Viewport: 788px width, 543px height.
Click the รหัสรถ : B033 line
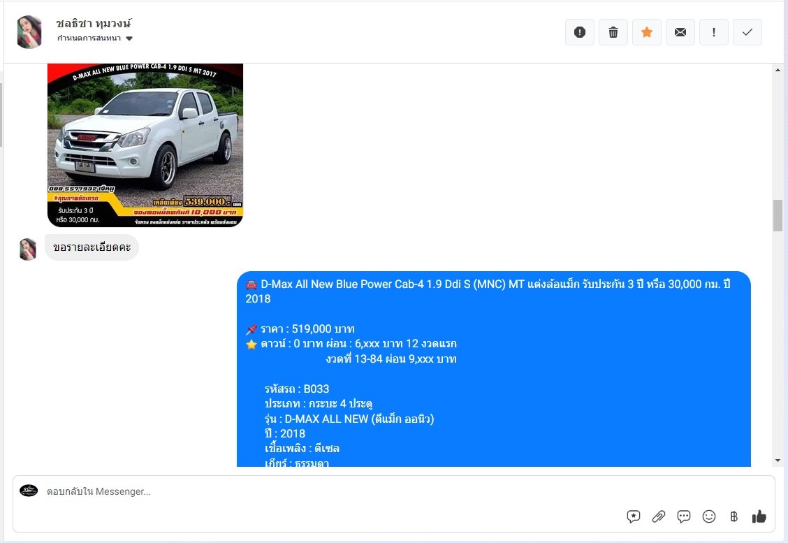pos(297,389)
